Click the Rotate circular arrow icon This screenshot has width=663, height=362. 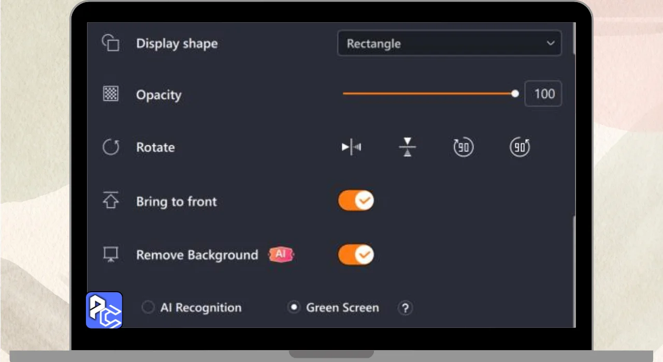110,147
